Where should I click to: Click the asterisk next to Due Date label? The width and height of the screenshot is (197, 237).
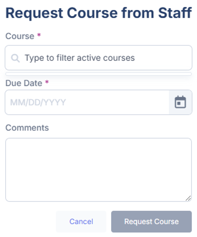pos(47,82)
